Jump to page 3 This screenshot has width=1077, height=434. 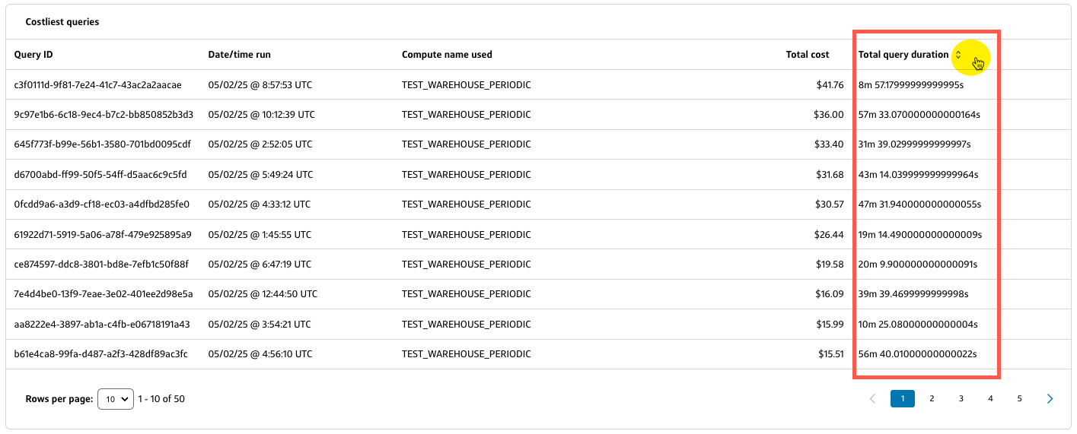click(961, 398)
